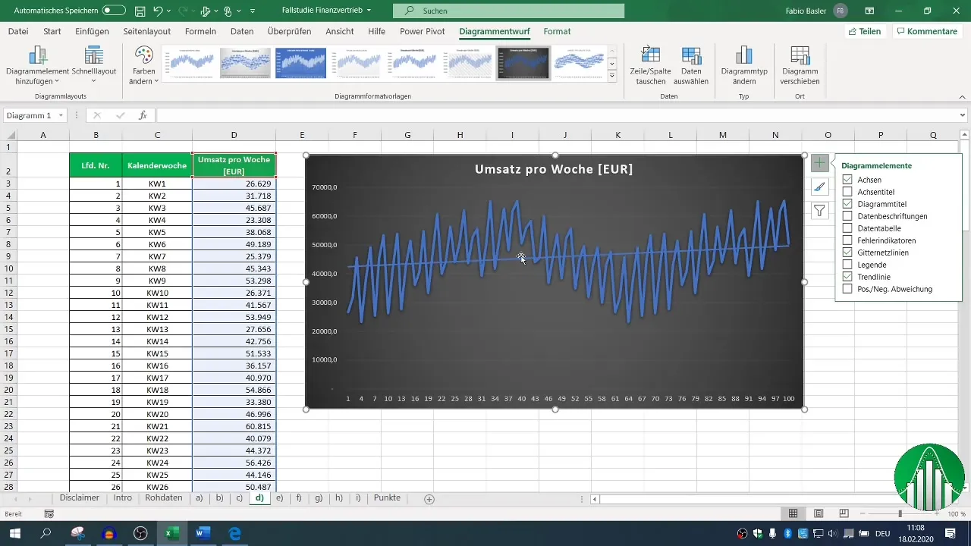971x546 pixels.
Task: Check the Datentabelle checkbox
Action: [847, 228]
